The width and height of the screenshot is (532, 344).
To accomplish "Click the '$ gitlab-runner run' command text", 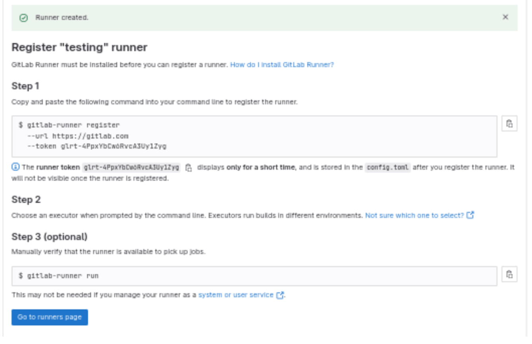I will point(58,276).
